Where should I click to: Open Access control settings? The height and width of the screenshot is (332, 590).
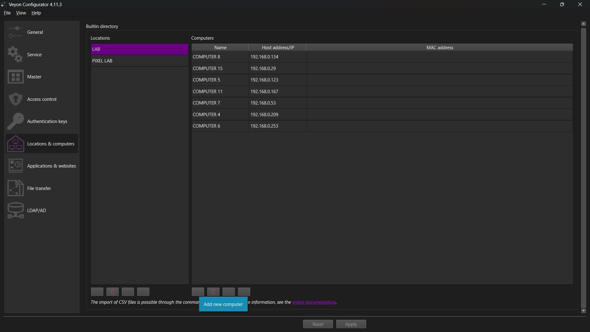pos(41,99)
